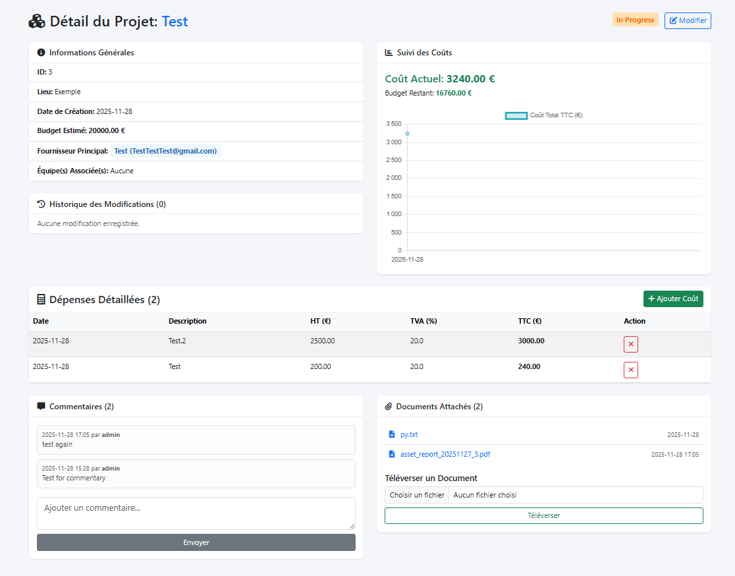Click Choisir un fichier file chooser

[417, 495]
